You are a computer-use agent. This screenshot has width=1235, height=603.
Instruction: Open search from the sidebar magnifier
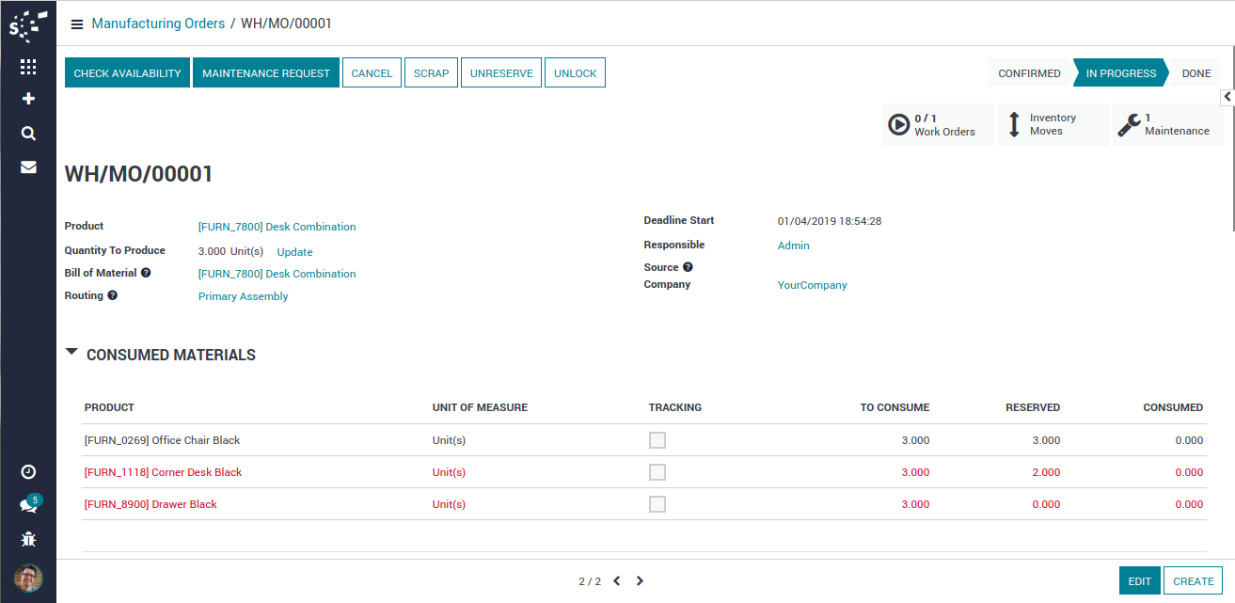click(28, 134)
